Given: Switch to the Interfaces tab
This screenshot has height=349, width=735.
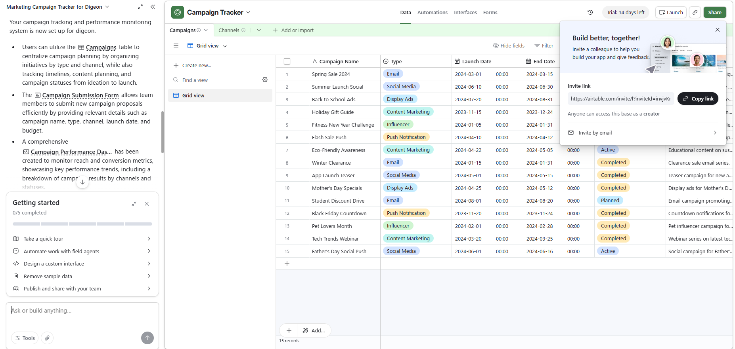Looking at the screenshot, I should click(x=465, y=13).
